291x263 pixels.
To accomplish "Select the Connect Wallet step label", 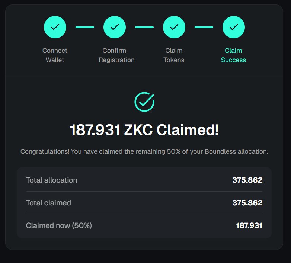I will pyautogui.click(x=55, y=55).
